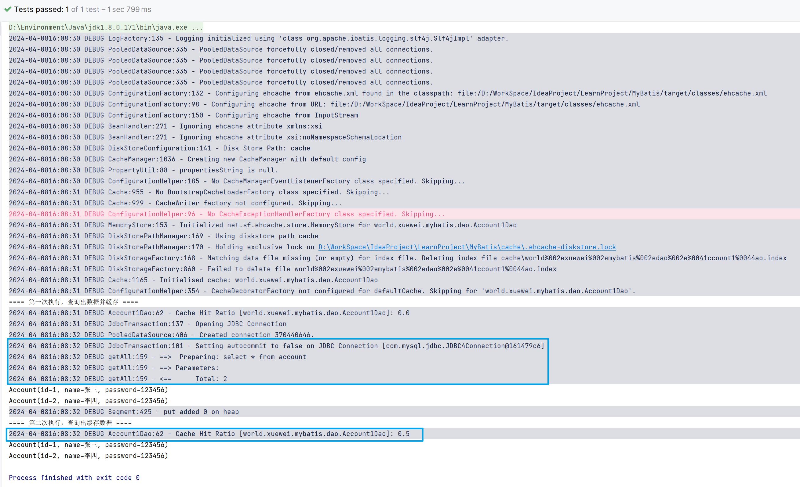Click the LogFactory:135 logging initialized line
The width and height of the screenshot is (800, 487).
(x=258, y=38)
